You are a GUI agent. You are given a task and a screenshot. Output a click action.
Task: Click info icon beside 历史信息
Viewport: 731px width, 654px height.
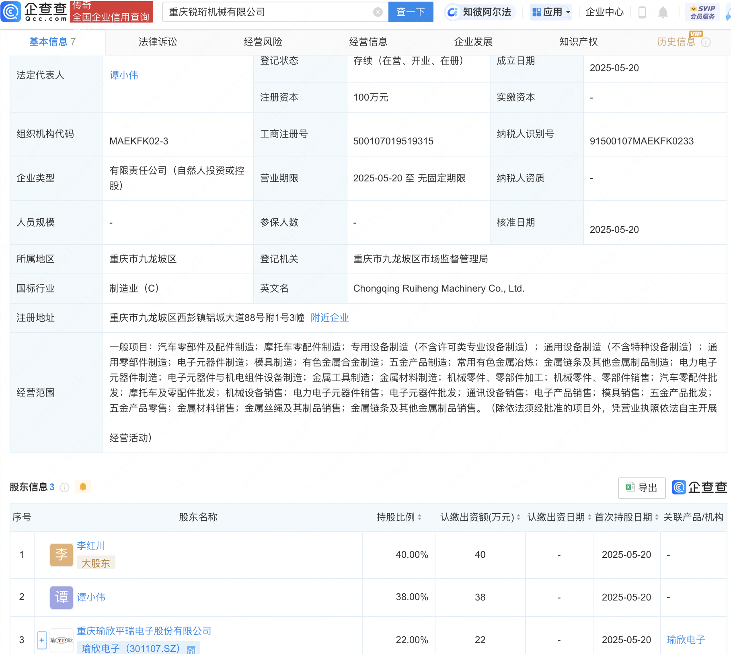tap(706, 42)
